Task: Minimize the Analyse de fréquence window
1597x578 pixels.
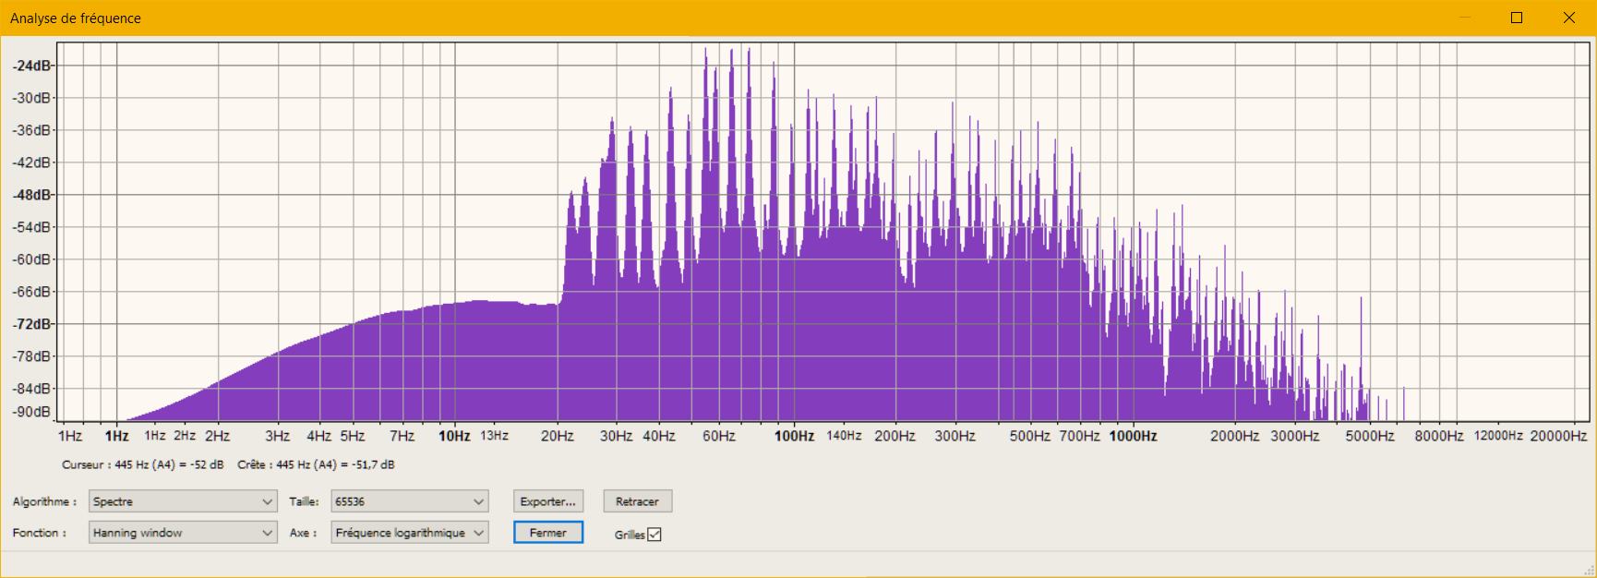Action: click(x=1464, y=18)
